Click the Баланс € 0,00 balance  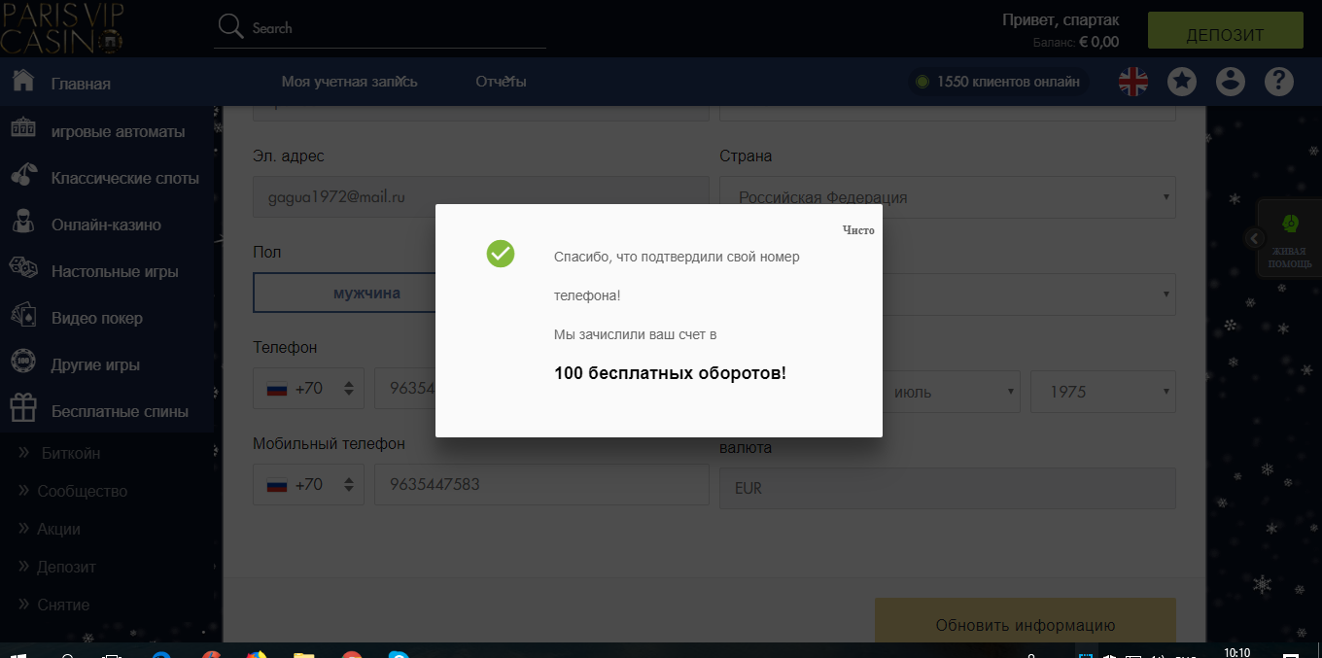pos(1076,42)
